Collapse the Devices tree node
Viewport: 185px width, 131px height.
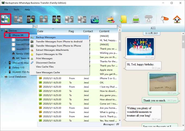2,31
